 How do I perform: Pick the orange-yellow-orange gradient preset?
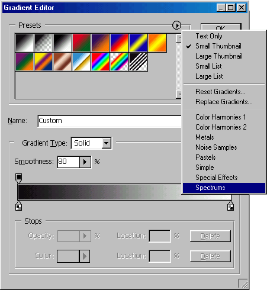pyautogui.click(x=157, y=43)
